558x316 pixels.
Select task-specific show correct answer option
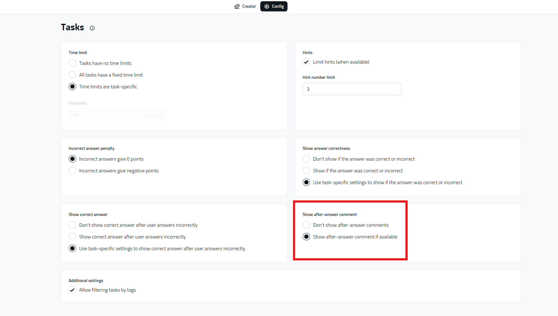(72, 249)
